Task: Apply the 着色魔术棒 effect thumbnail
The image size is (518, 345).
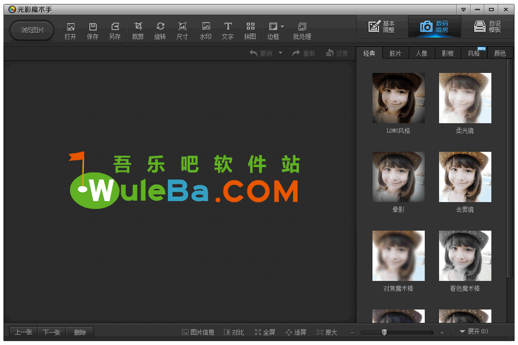Action: pos(465,256)
